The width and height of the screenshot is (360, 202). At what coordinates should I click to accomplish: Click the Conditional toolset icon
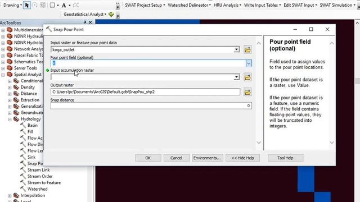coord(16,81)
